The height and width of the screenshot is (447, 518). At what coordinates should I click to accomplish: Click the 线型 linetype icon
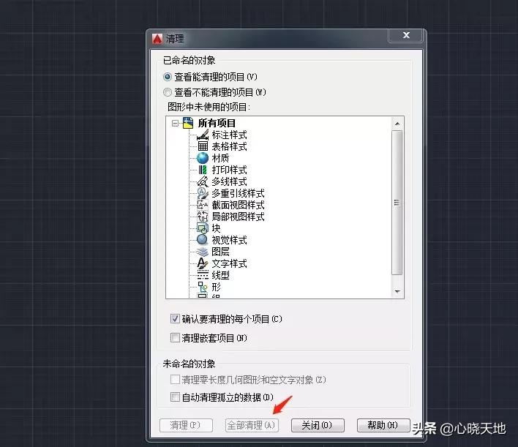pyautogui.click(x=203, y=275)
